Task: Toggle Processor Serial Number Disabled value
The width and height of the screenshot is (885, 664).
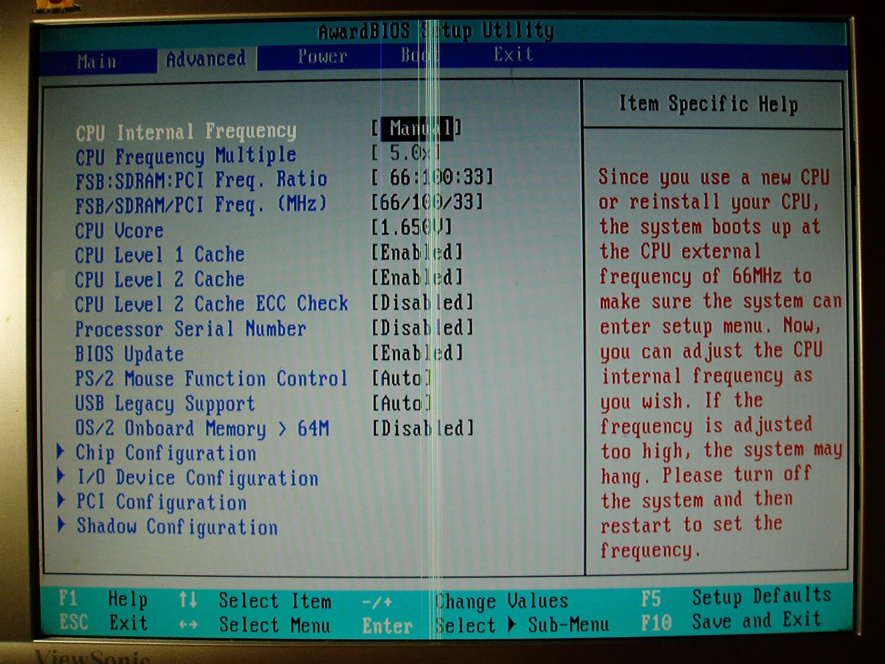Action: [423, 328]
